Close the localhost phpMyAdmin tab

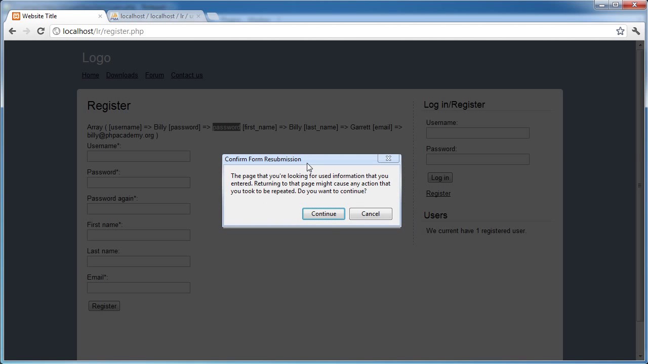pyautogui.click(x=198, y=16)
